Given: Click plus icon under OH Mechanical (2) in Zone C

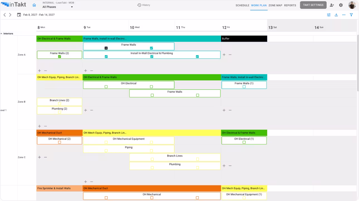Looking at the screenshot, I should pos(39,157).
